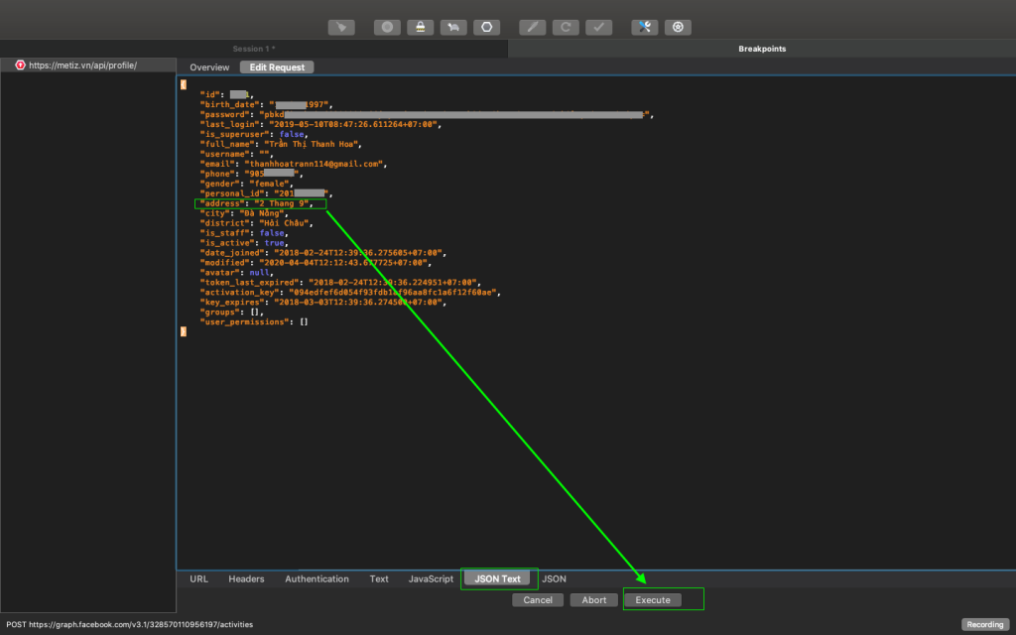The height and width of the screenshot is (635, 1016).
Task: Switch to the JavaScript view tab
Action: 431,578
